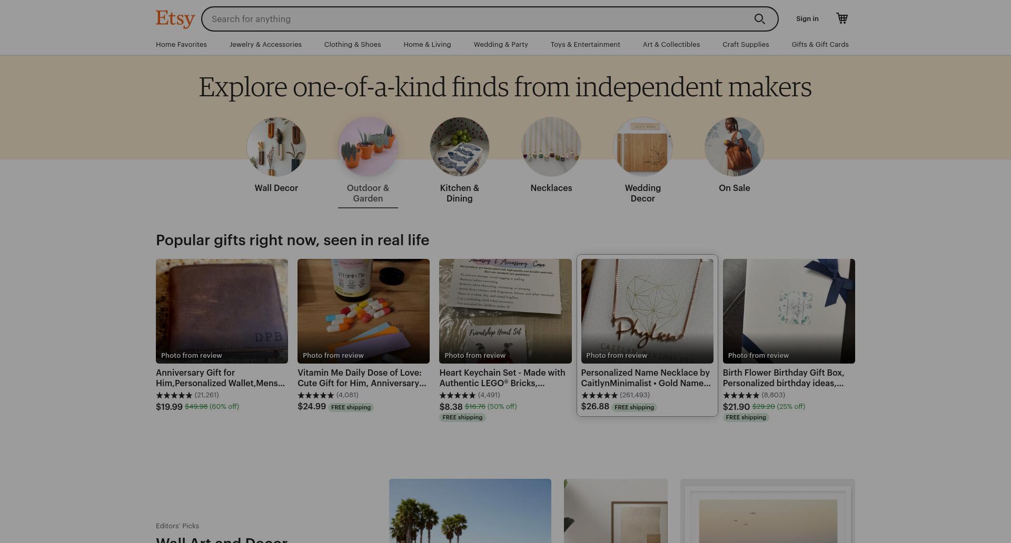Click the search magnifier icon

tap(759, 19)
